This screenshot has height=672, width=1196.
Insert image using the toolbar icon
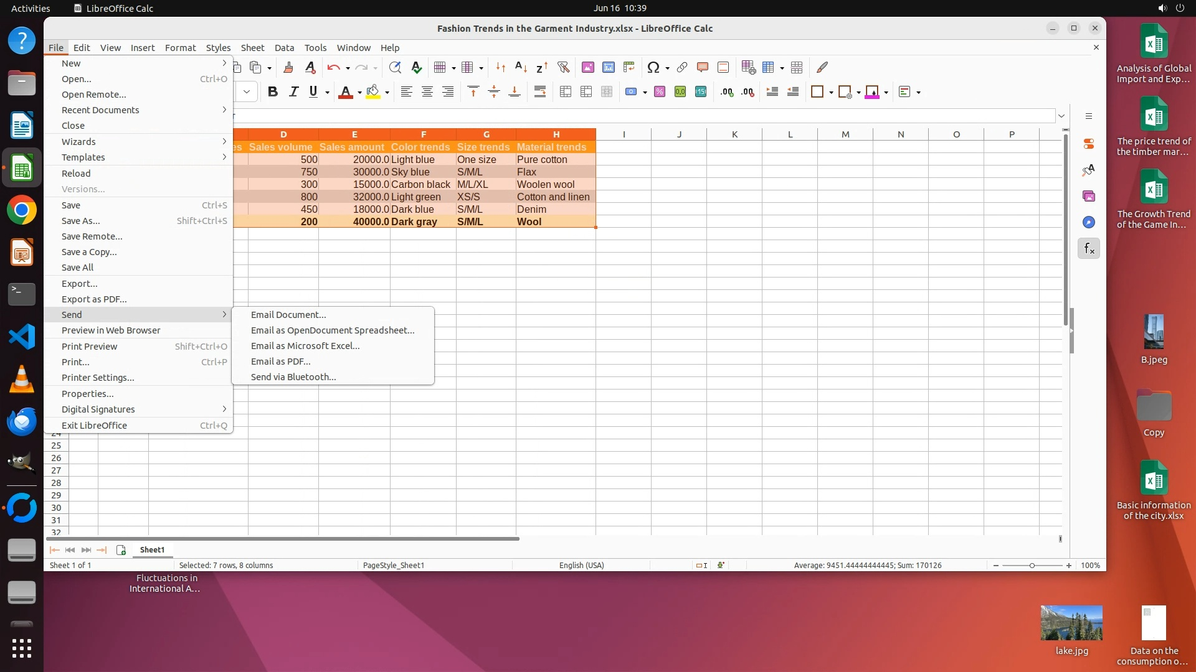click(587, 67)
